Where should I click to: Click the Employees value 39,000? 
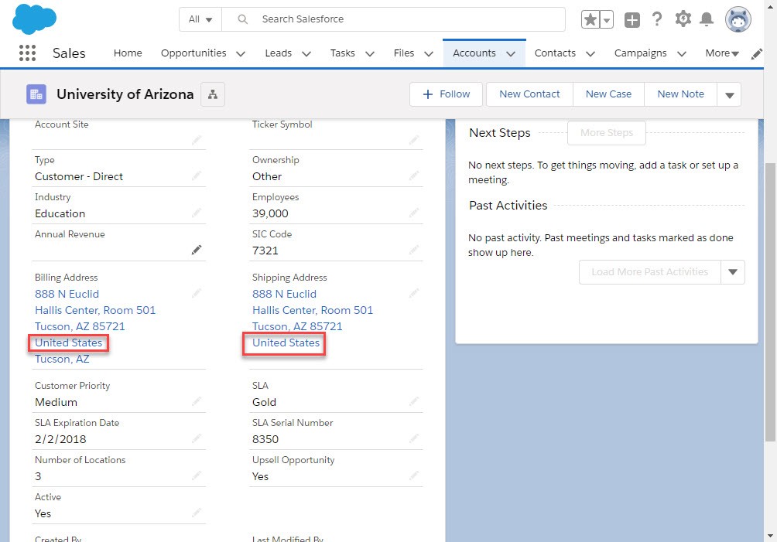coord(270,213)
